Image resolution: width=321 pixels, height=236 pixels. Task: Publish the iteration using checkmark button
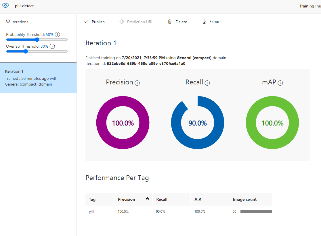[x=94, y=22]
